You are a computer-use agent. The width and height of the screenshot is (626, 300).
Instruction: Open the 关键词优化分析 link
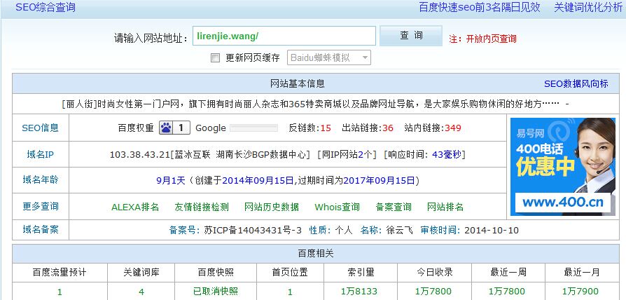coord(588,7)
